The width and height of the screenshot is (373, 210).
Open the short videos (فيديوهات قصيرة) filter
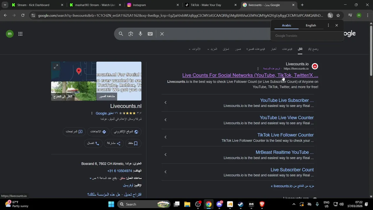(256, 49)
